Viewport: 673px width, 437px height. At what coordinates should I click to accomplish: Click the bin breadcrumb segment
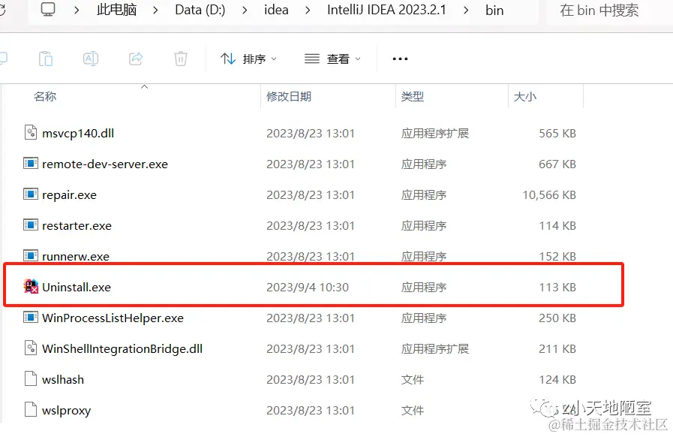pyautogui.click(x=494, y=10)
